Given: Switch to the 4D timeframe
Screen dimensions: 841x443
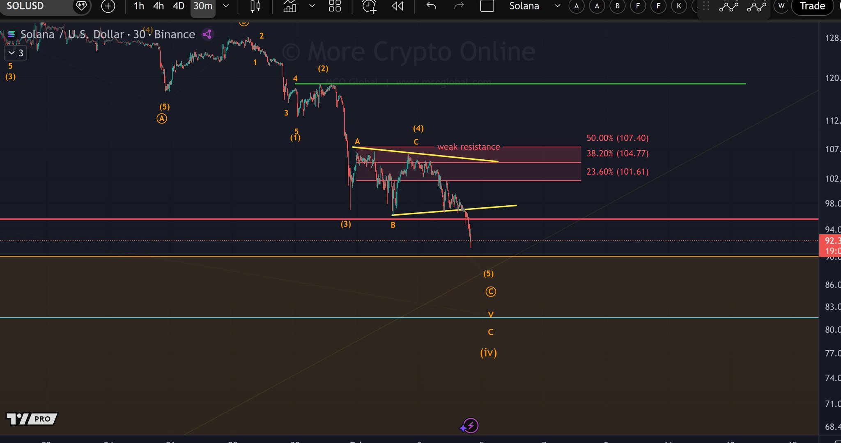Looking at the screenshot, I should 178,6.
